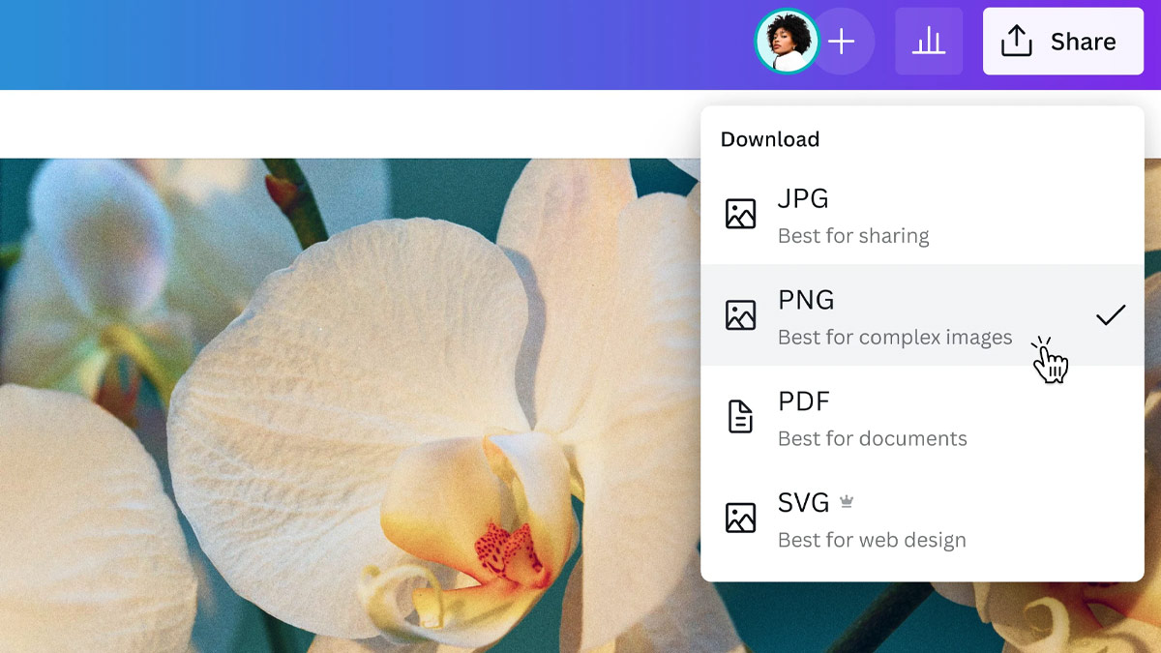This screenshot has height=653, width=1161.
Task: Select PNG download format
Action: click(x=922, y=315)
